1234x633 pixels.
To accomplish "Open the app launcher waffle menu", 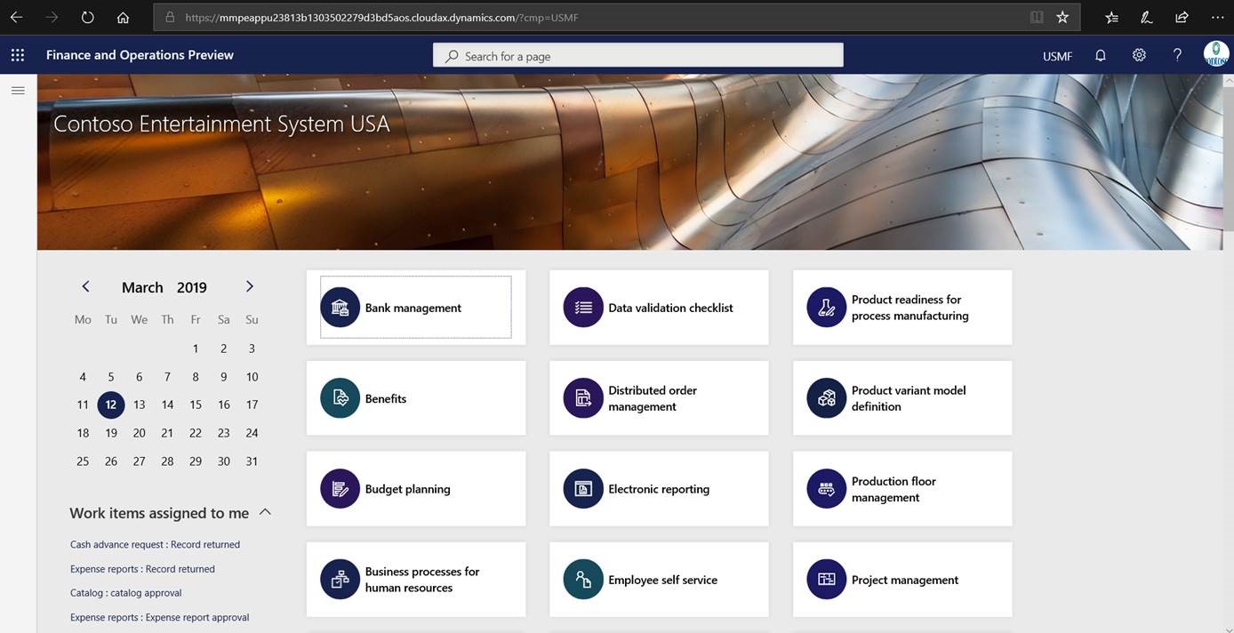I will pos(18,55).
